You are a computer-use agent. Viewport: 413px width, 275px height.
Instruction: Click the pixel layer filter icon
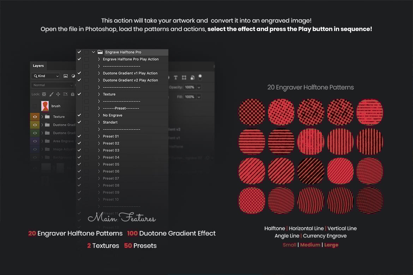point(66,76)
